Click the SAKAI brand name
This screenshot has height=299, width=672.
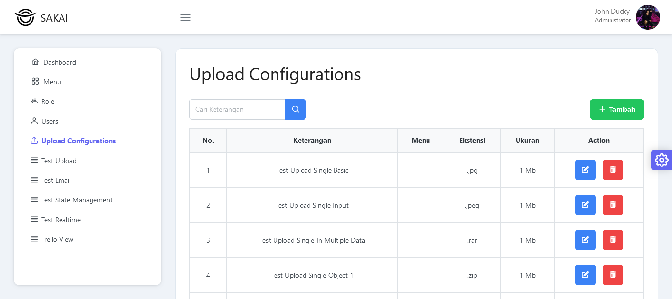(x=54, y=18)
